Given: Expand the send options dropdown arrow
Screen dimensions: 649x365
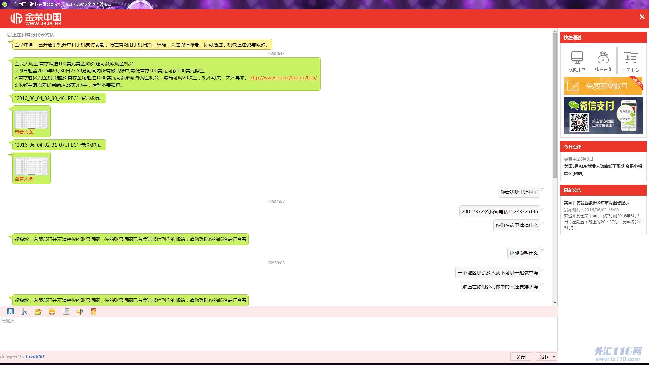Looking at the screenshot, I should click(x=554, y=357).
